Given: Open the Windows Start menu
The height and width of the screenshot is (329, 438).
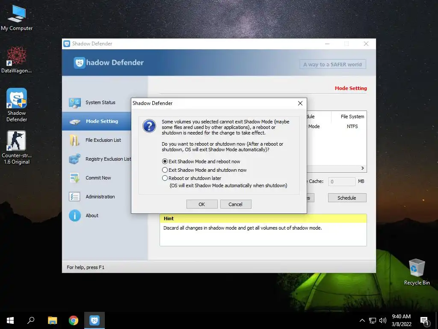Looking at the screenshot, I should (10, 320).
